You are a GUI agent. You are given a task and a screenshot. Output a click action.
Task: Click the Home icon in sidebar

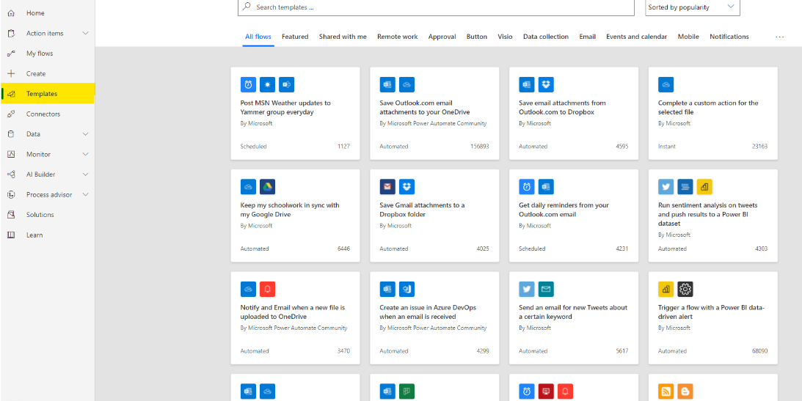[x=11, y=13]
